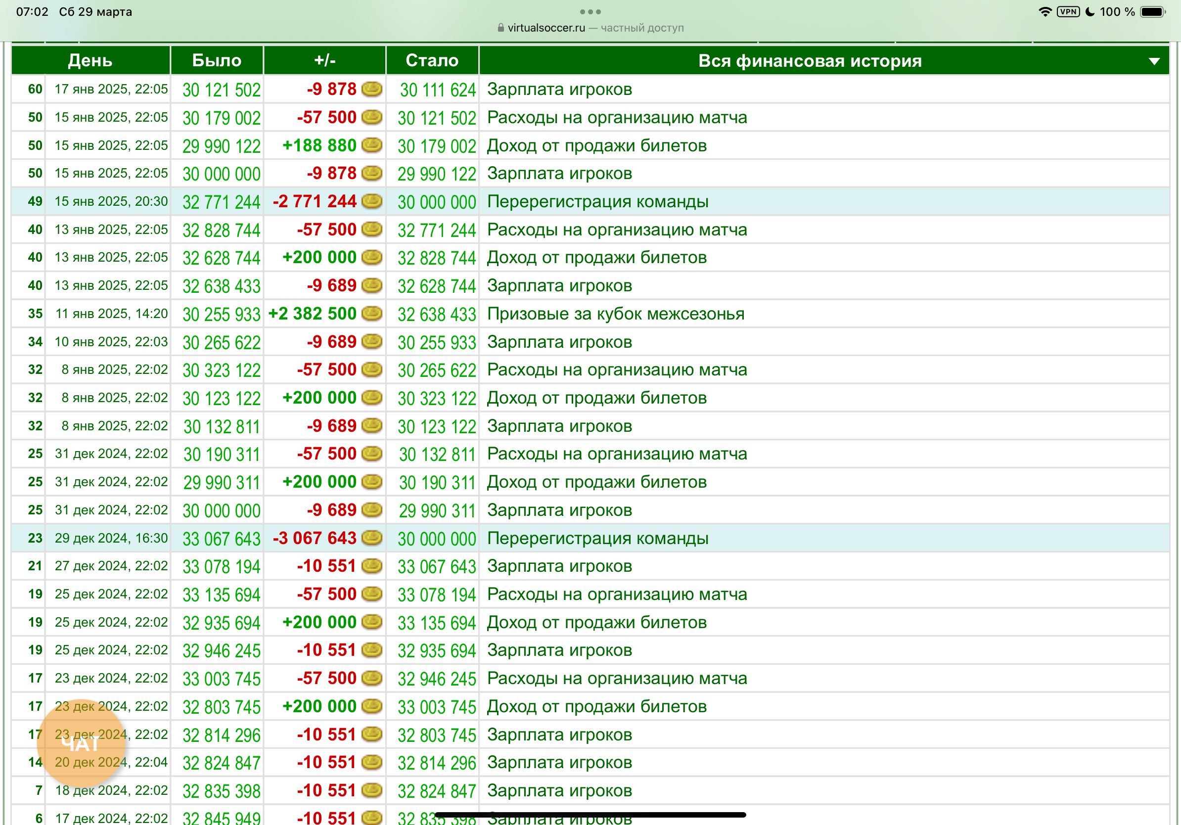The height and width of the screenshot is (825, 1181).
Task: Click the coin icon next to -3 067 643
Action: 371,538
